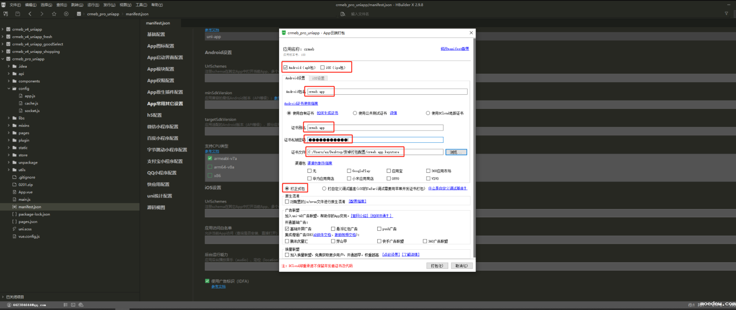Expand the pages folder in tree

coord(9,133)
